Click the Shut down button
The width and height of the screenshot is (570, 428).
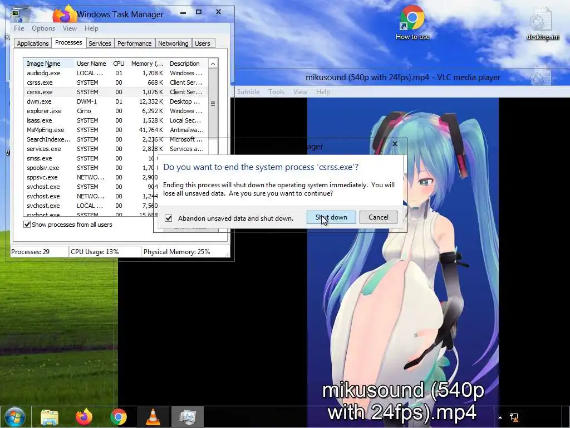coord(331,217)
